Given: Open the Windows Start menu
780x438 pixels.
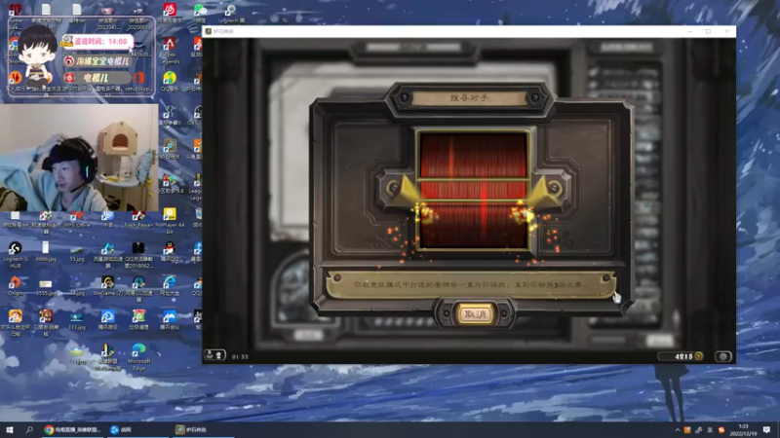Looking at the screenshot, I should [10, 429].
